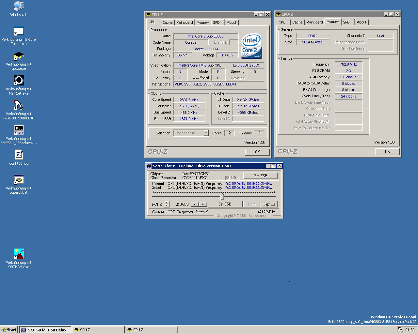This screenshot has height=334, width=418.
Task: Activate SetFSB for P5B Deluxe taskbar button
Action: click(x=45, y=330)
